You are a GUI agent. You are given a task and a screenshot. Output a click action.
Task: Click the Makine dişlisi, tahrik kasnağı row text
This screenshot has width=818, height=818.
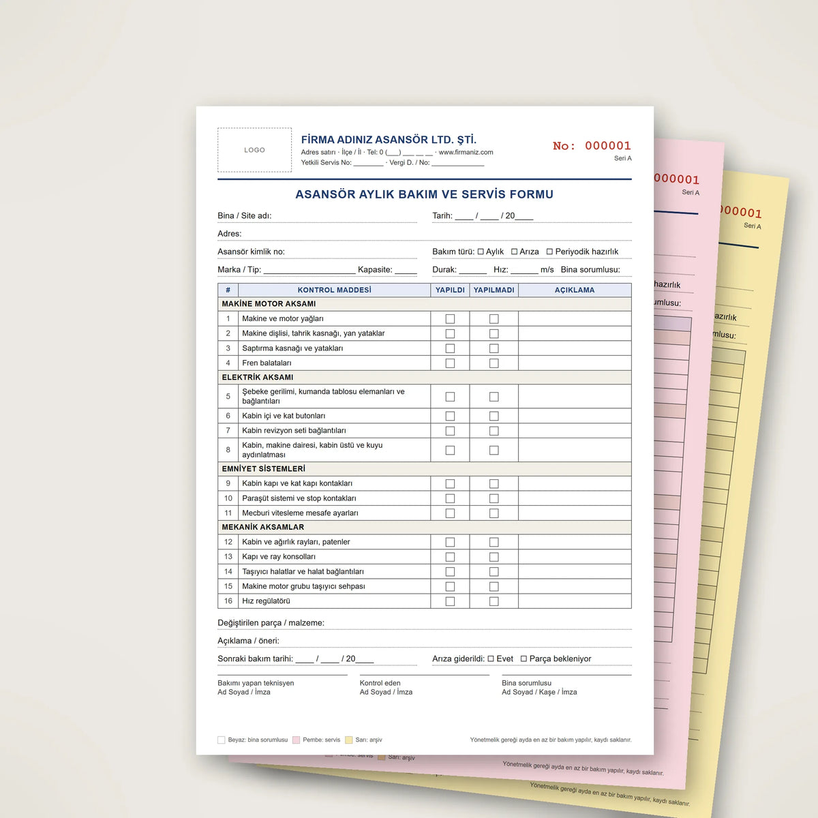[x=314, y=333]
